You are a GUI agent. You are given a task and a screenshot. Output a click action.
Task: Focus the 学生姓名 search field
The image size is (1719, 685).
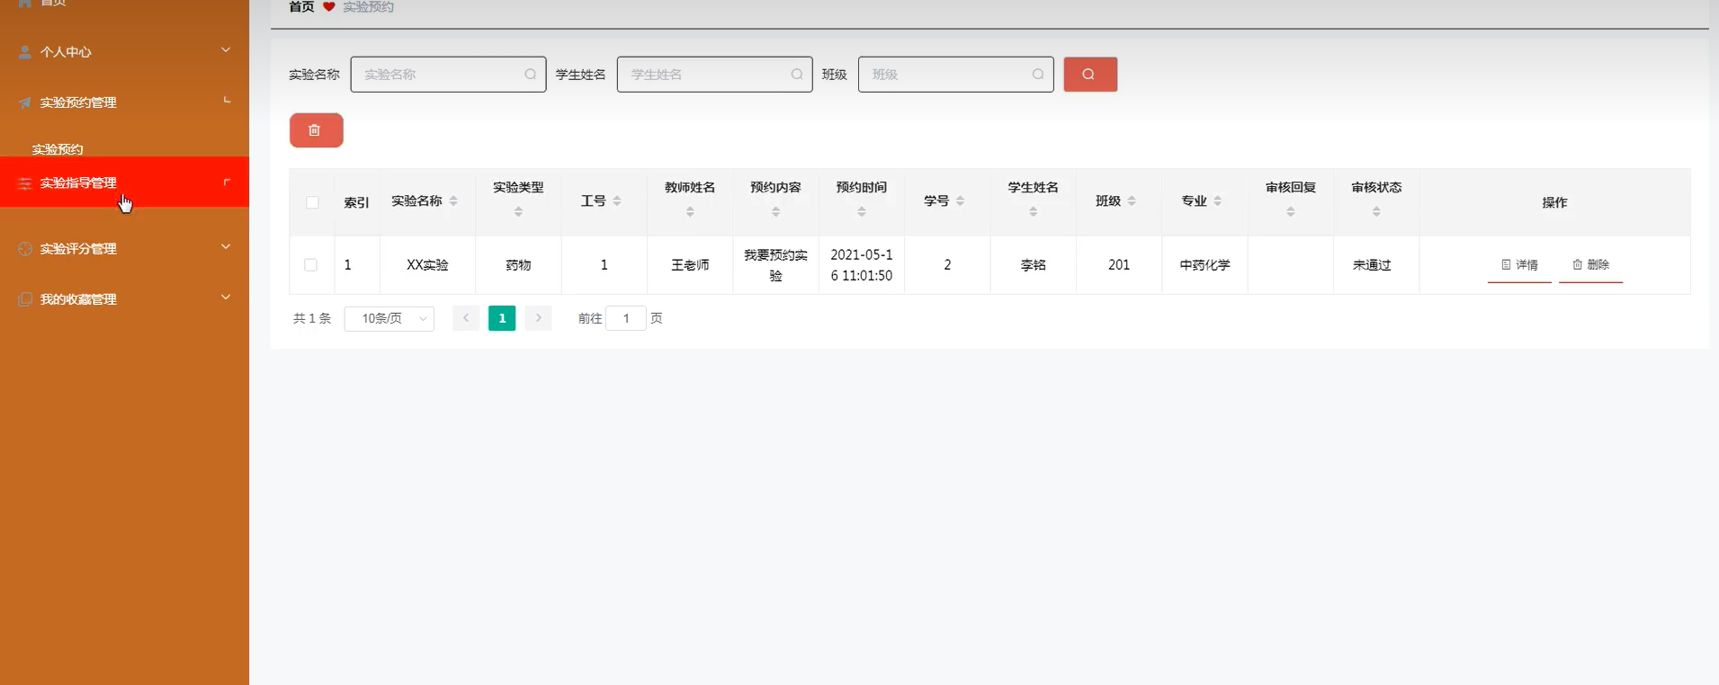[714, 75]
